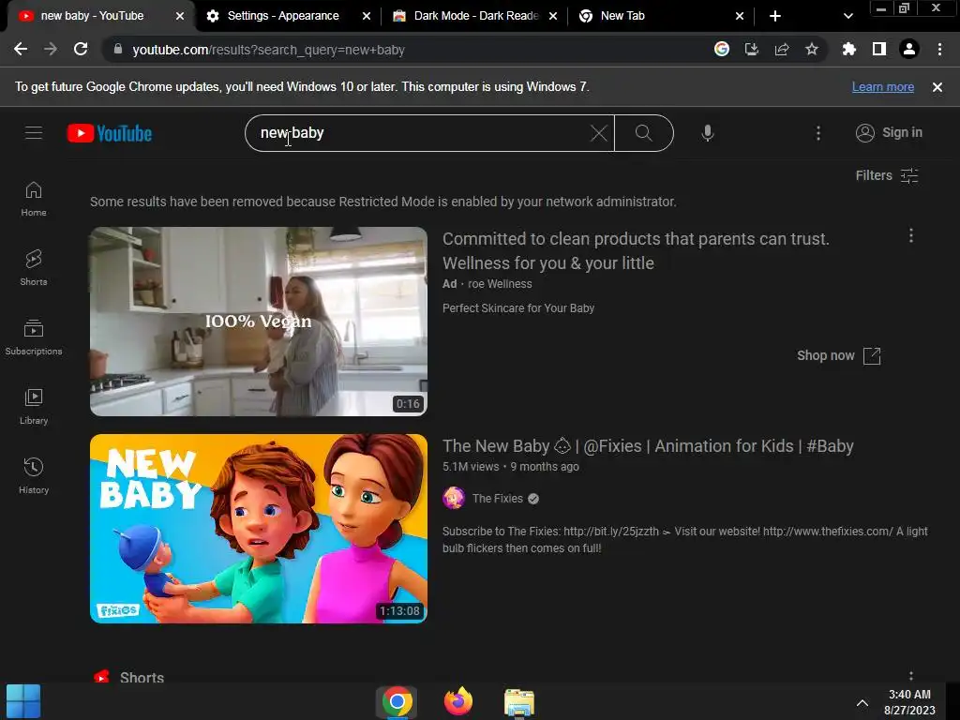Show hidden tray icons chevron
Image resolution: width=960 pixels, height=720 pixels.
pyautogui.click(x=862, y=703)
